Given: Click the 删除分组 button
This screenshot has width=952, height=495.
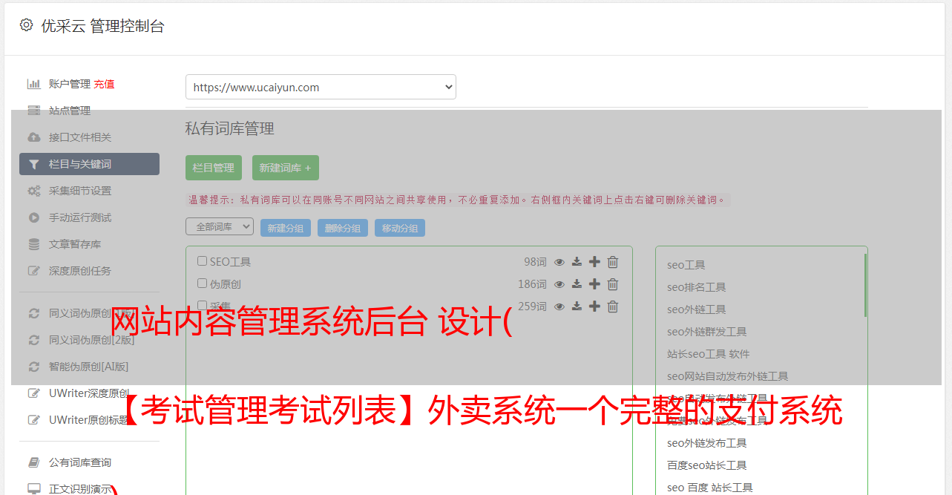Looking at the screenshot, I should [343, 228].
